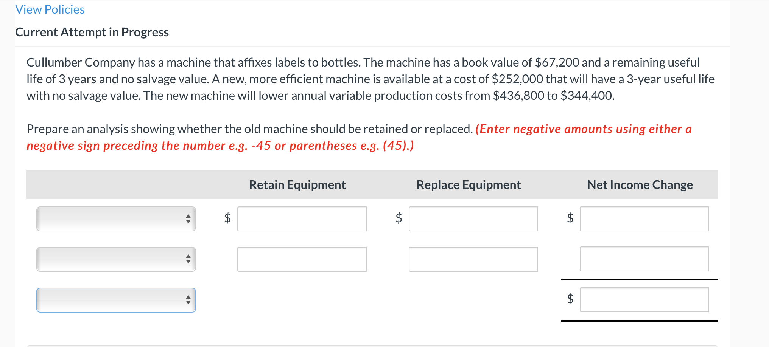Screen dimensions: 769x347
Task: Click the Replace Equipment input in row one
Action: pyautogui.click(x=473, y=219)
